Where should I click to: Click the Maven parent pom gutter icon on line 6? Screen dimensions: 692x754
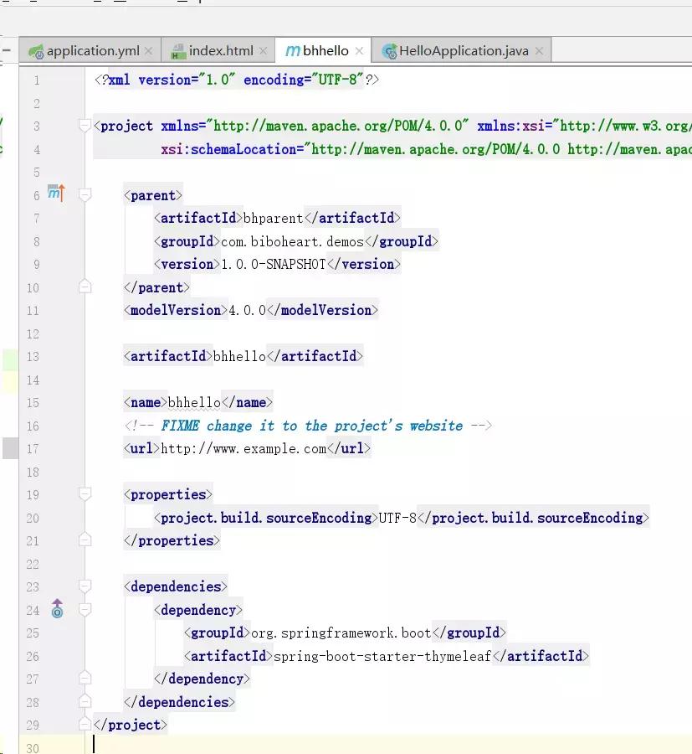point(55,193)
